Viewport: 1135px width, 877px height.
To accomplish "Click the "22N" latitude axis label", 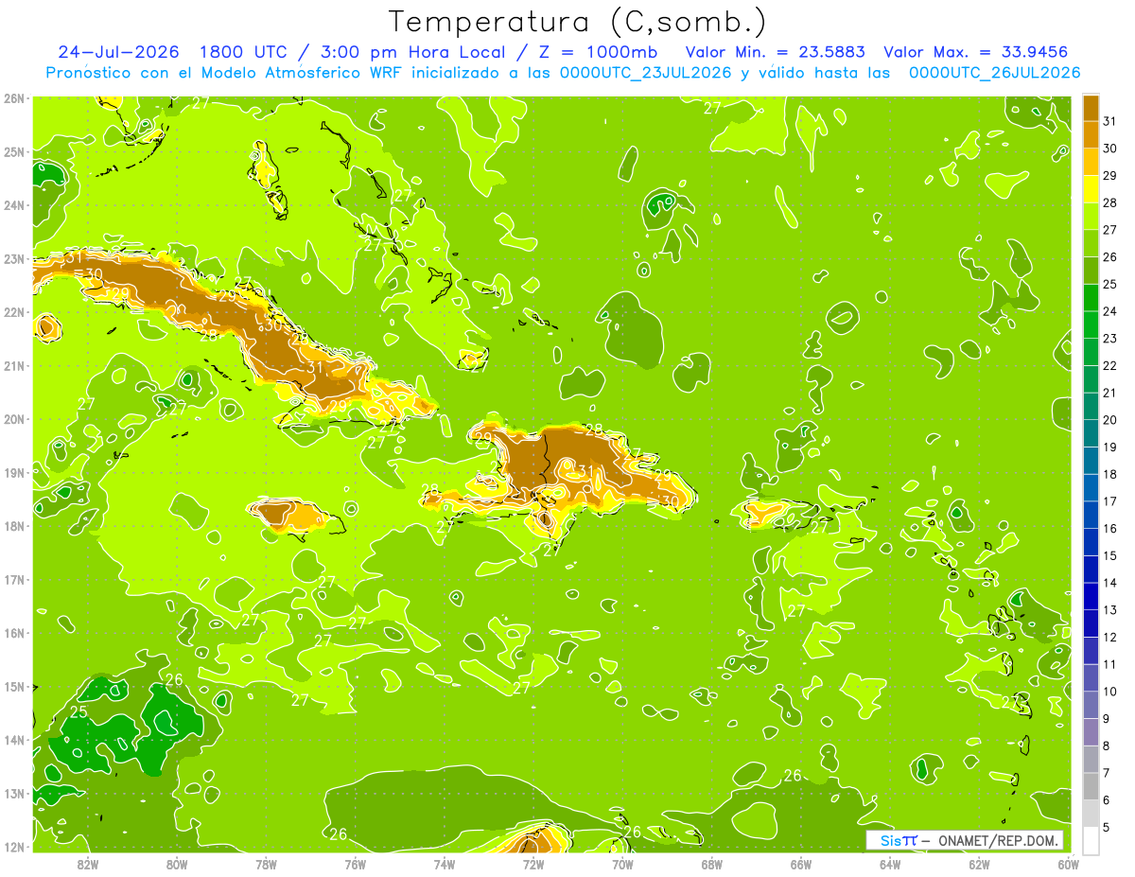I will click(14, 312).
